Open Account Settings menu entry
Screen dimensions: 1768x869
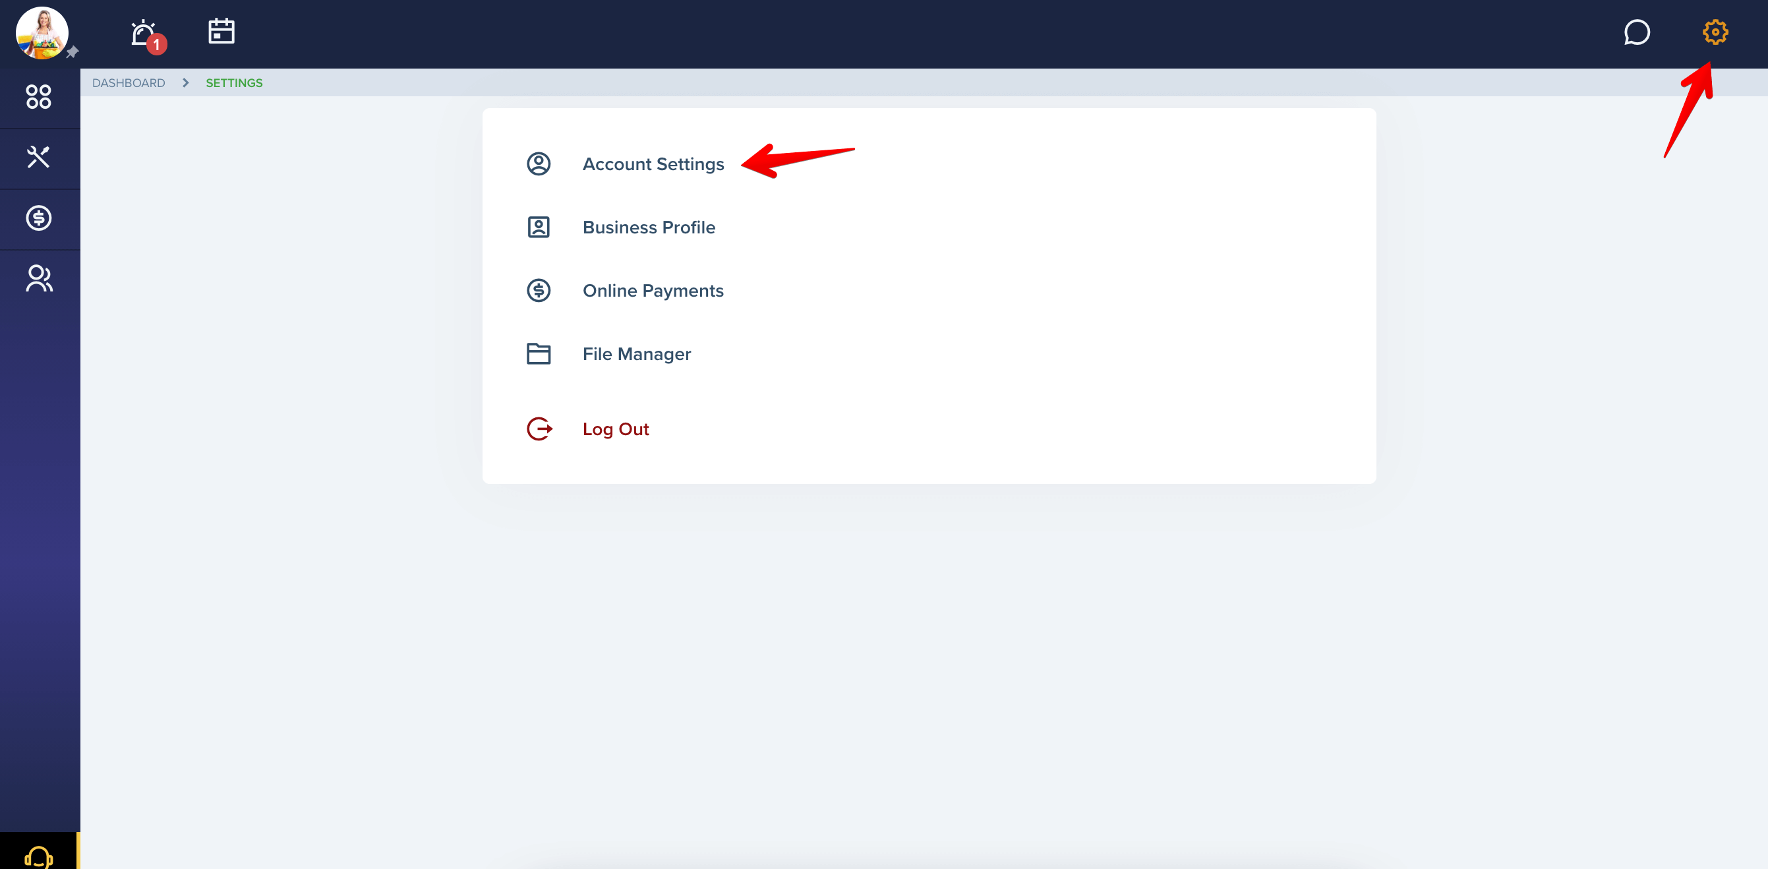point(653,164)
